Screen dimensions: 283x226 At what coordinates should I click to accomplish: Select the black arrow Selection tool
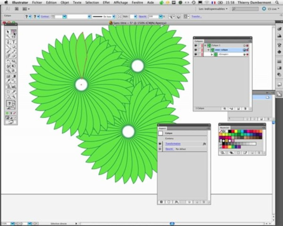pyautogui.click(x=8, y=32)
